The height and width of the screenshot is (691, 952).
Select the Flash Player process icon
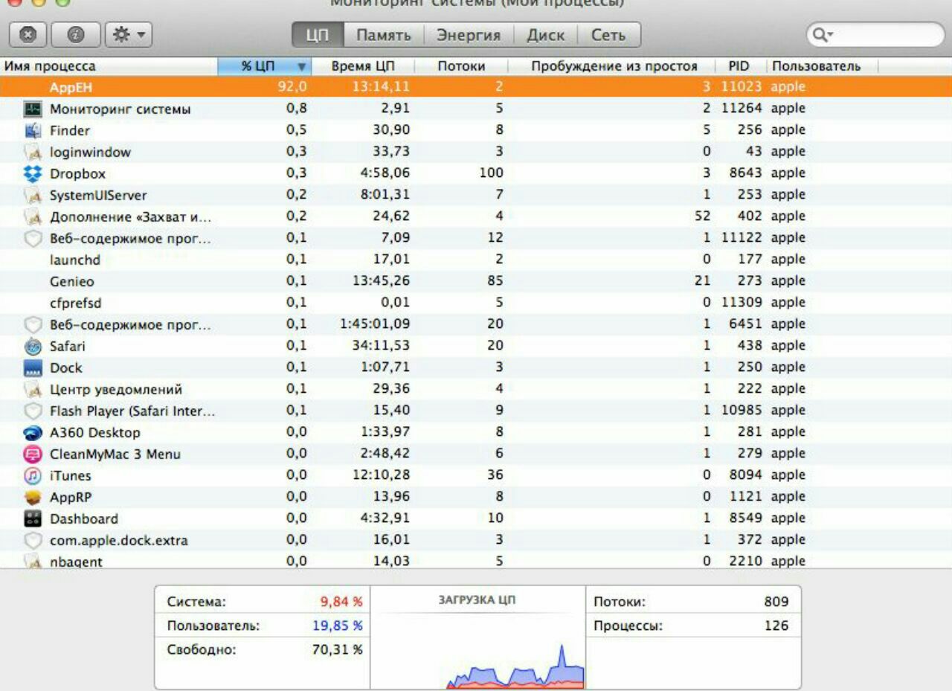tap(33, 411)
